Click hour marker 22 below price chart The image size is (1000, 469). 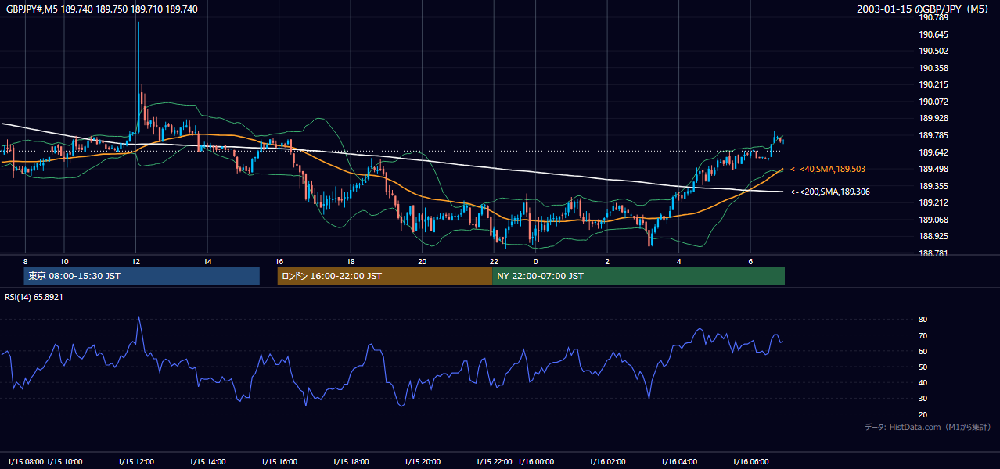(494, 261)
